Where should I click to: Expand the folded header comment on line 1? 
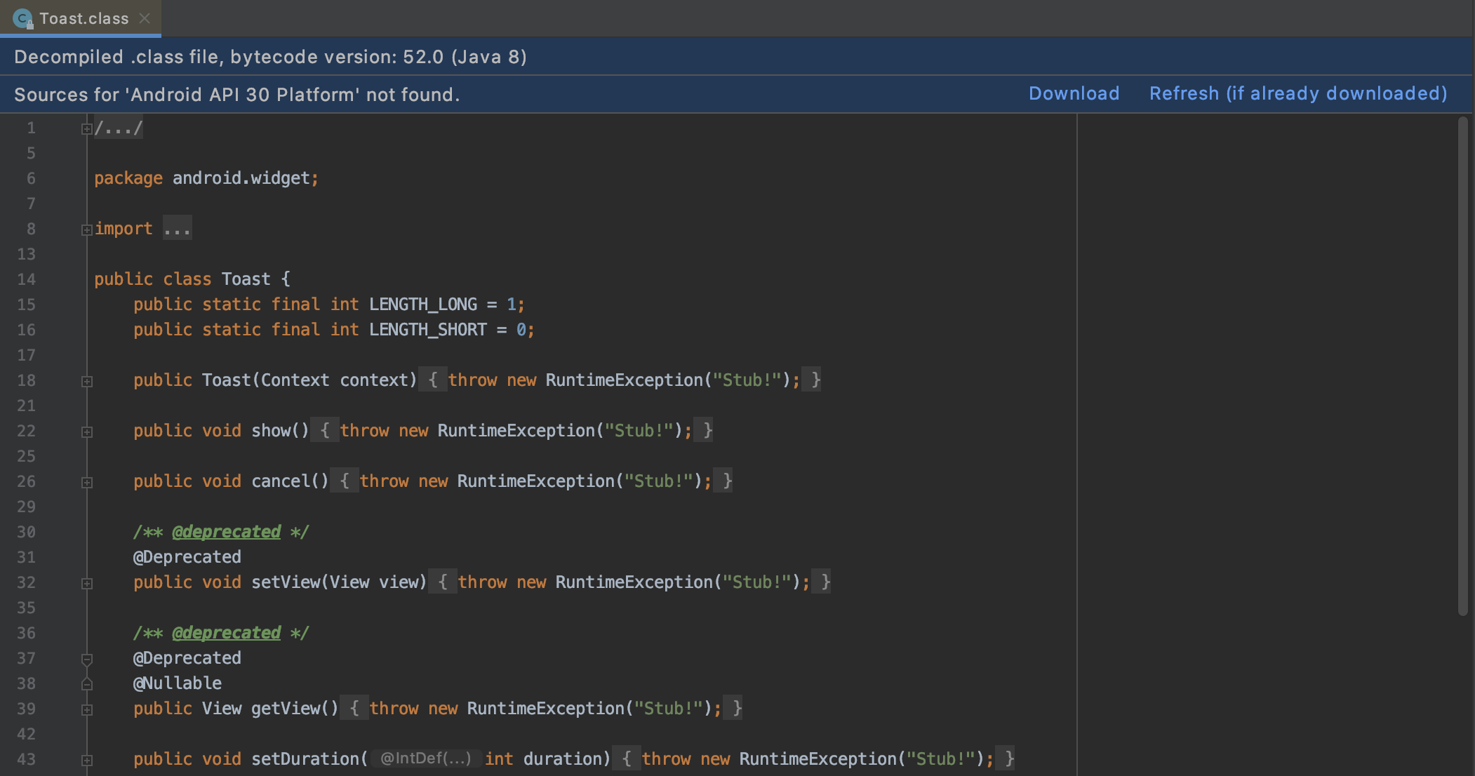[86, 128]
